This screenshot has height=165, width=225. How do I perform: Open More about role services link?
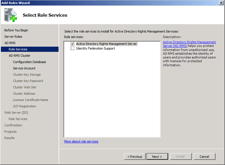point(81,141)
